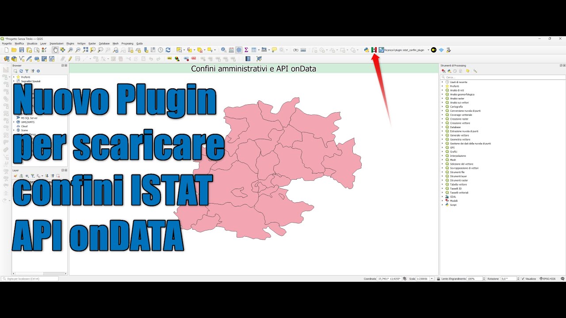Select Analisi di rete in toolbox

(457, 90)
